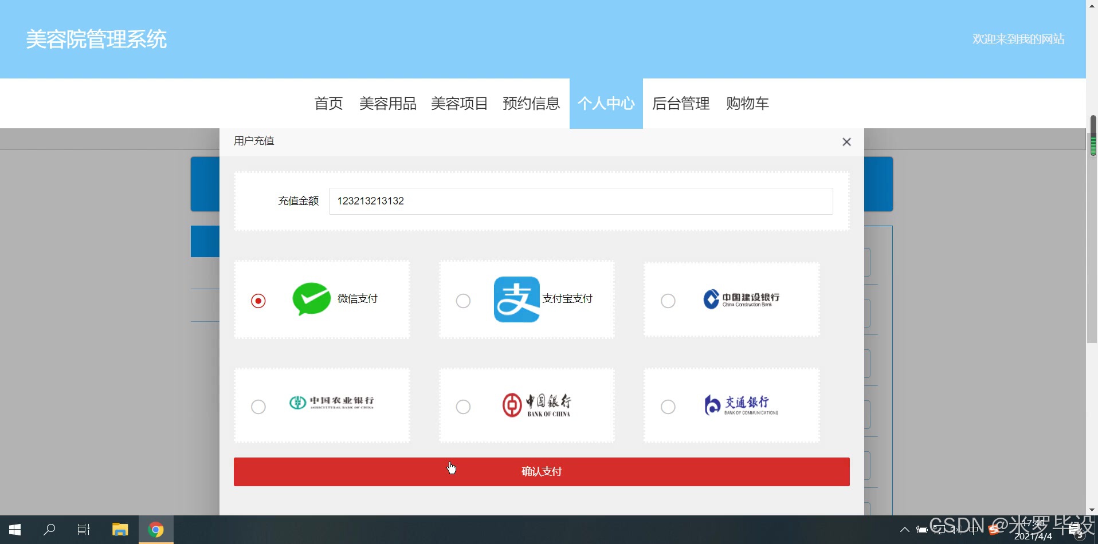The width and height of the screenshot is (1098, 544).
Task: Open the 后台管理 nav item
Action: (x=681, y=104)
